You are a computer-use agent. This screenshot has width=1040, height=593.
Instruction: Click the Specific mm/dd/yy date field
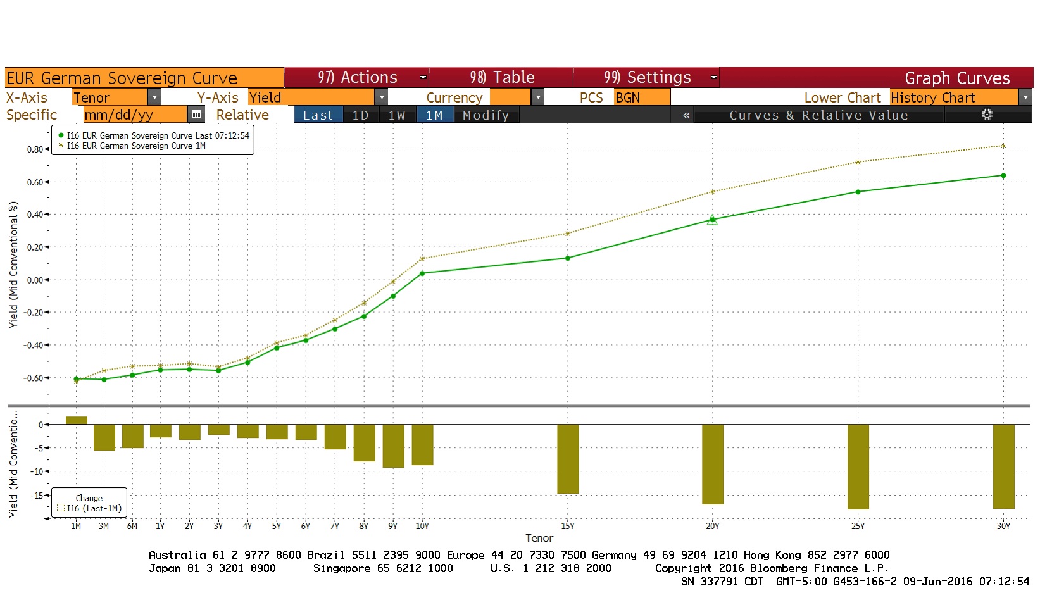(135, 115)
